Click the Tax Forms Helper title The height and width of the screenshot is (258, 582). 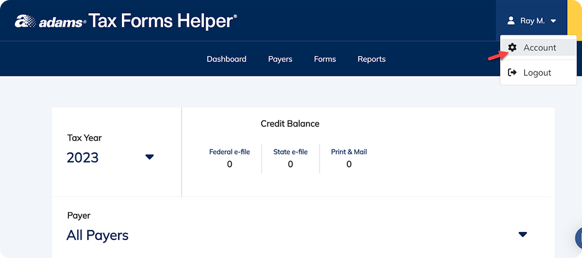(162, 21)
